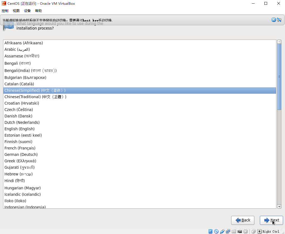
Task: Select Afrikaans (Afrikaans) language
Action: pyautogui.click(x=140, y=43)
